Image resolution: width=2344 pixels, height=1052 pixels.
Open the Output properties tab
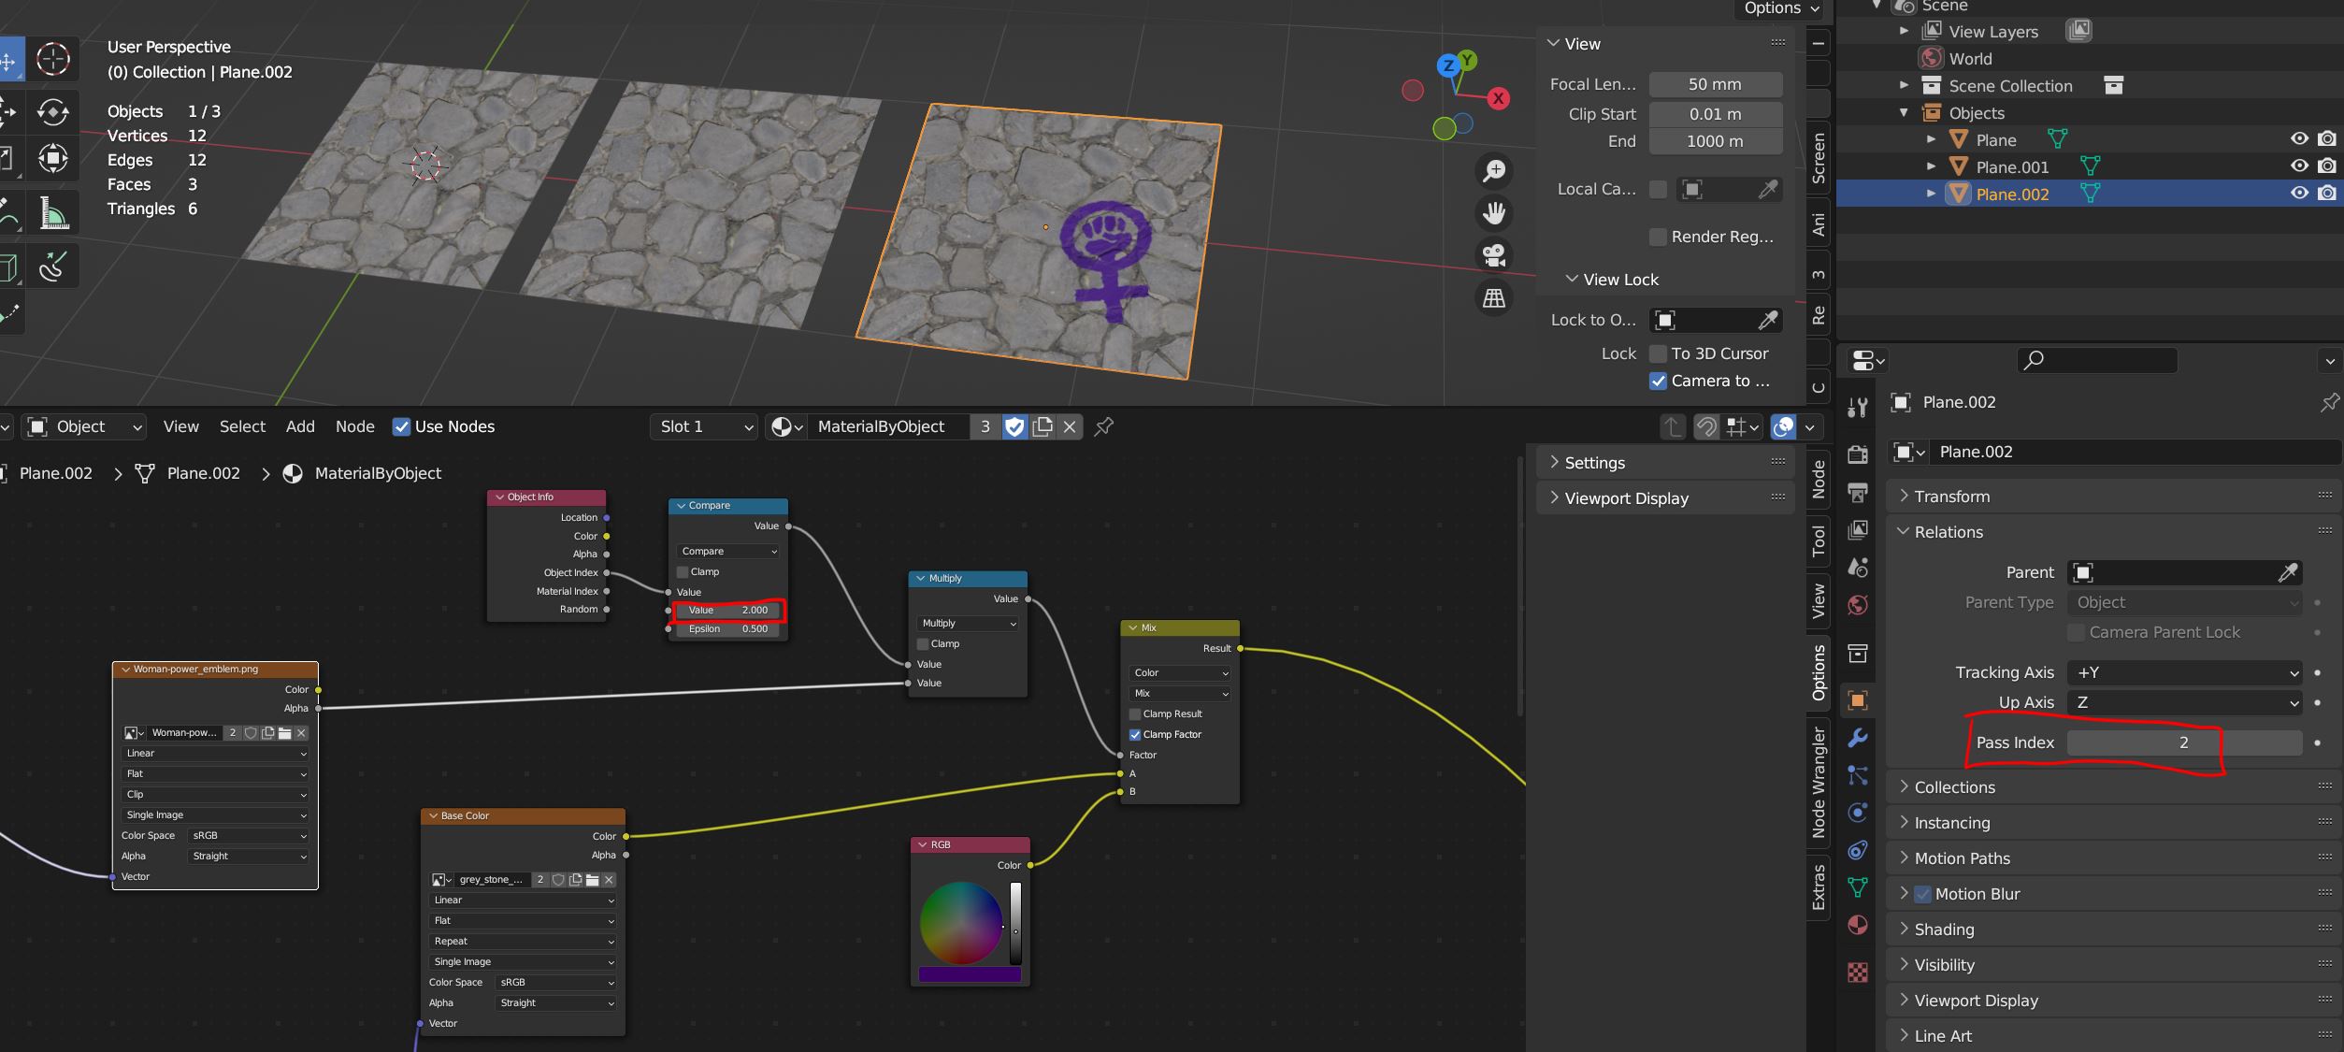point(1858,493)
